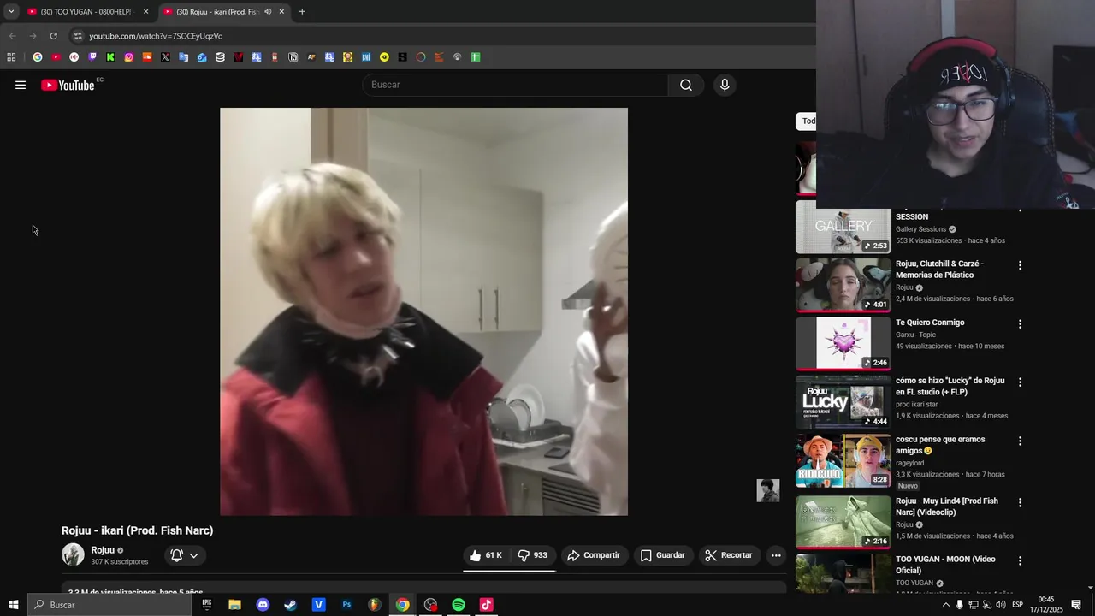This screenshot has width=1095, height=616.
Task: Open Gallery Sessions video thumbnail
Action: click(x=843, y=227)
